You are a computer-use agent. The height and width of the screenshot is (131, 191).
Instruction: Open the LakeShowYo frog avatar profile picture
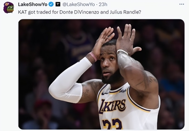click(9, 8)
